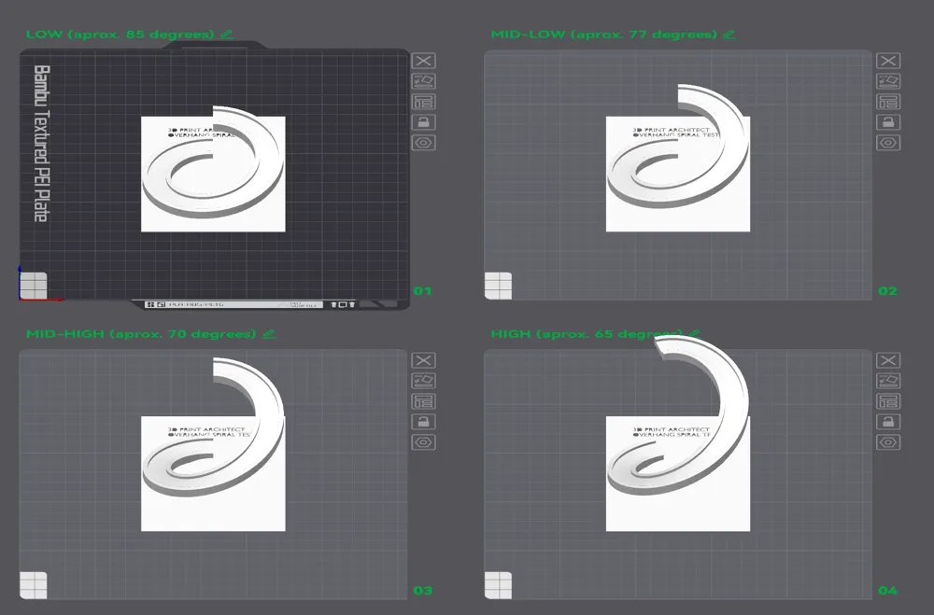The image size is (934, 615).
Task: Toggle the lock on plate 03
Action: tap(423, 422)
